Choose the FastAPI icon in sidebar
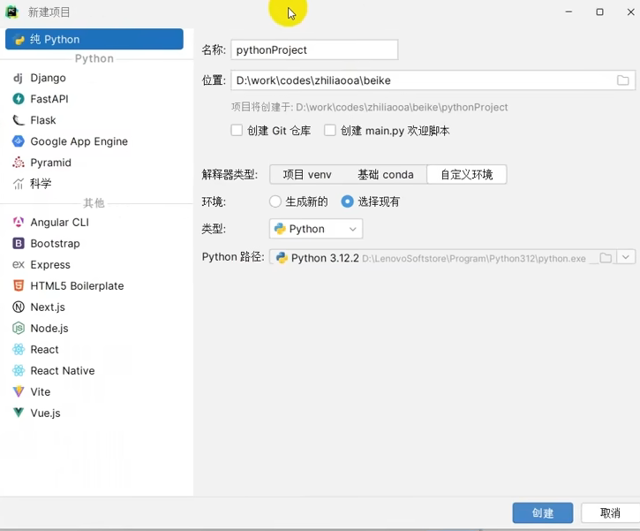The image size is (640, 531). pos(19,98)
